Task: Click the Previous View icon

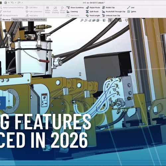Action: (90, 20)
